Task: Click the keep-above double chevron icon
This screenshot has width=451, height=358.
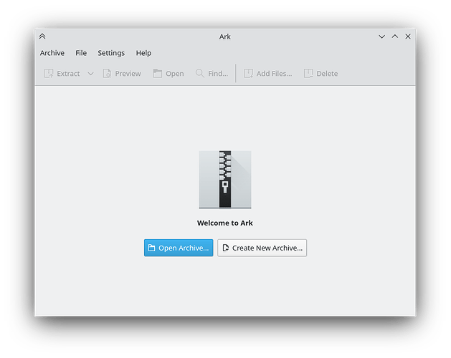Action: (42, 37)
